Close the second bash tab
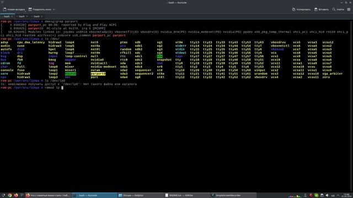 tap(27, 16)
